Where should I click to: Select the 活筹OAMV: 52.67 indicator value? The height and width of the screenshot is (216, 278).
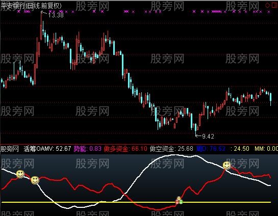click(47, 149)
